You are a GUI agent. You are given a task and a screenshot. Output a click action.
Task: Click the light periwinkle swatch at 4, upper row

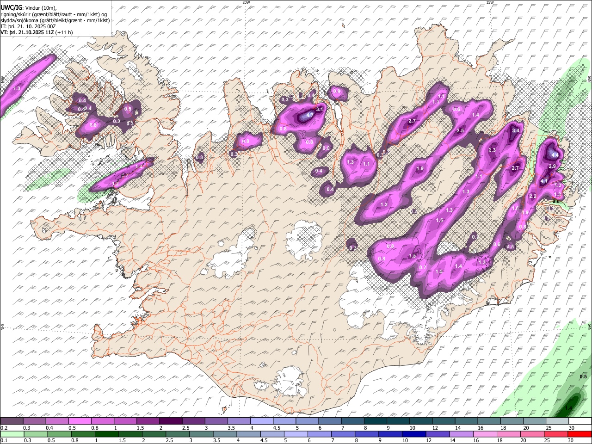coord(262,421)
